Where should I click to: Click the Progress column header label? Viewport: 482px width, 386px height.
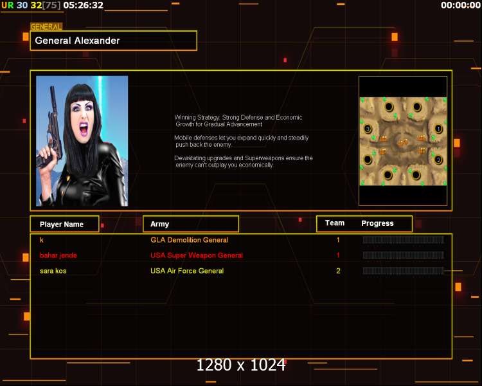(x=377, y=223)
